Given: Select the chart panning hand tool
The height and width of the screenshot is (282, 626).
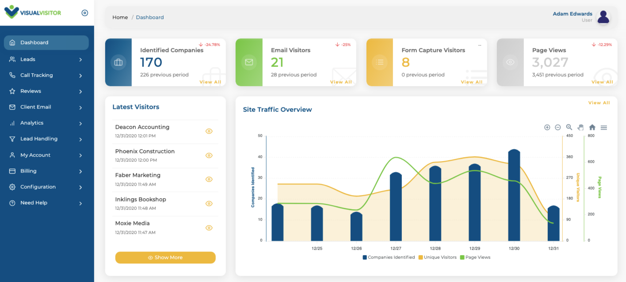Looking at the screenshot, I should coord(580,127).
